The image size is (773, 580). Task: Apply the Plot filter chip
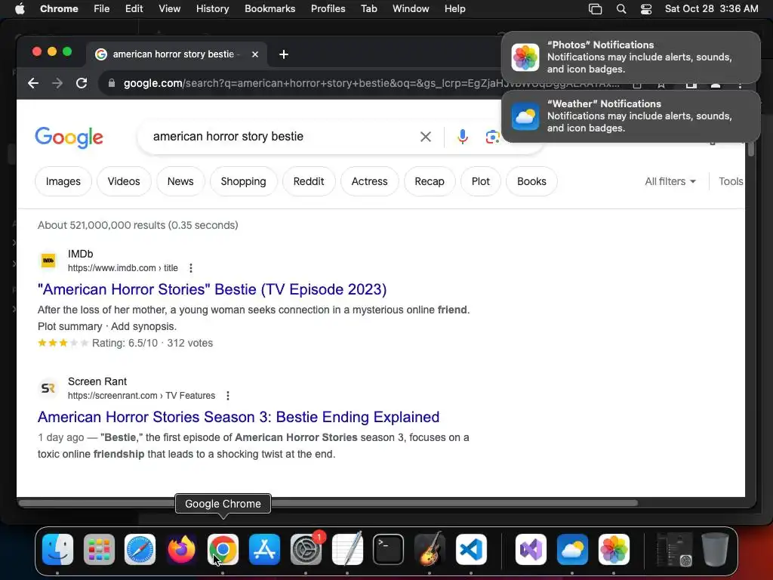481,181
